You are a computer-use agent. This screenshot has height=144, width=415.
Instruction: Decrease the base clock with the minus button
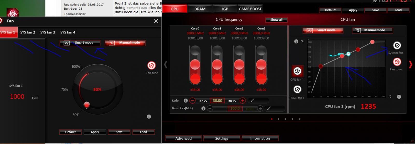coord(210,108)
